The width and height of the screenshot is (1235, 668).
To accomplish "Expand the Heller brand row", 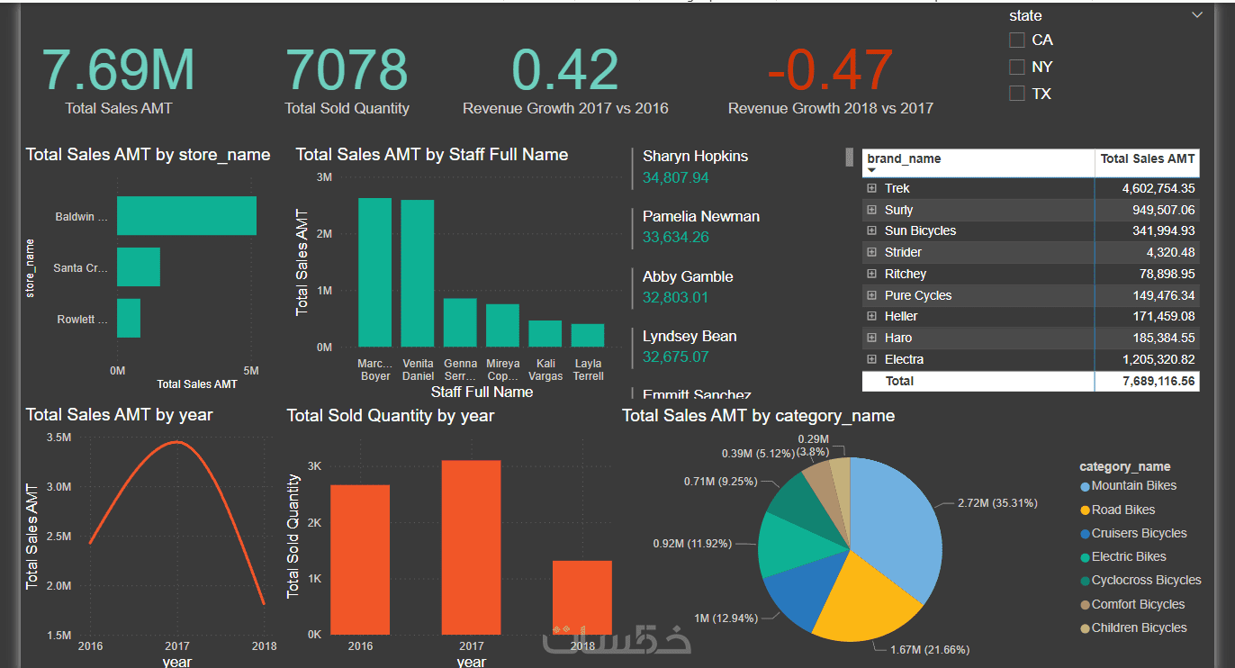I will coord(871,316).
